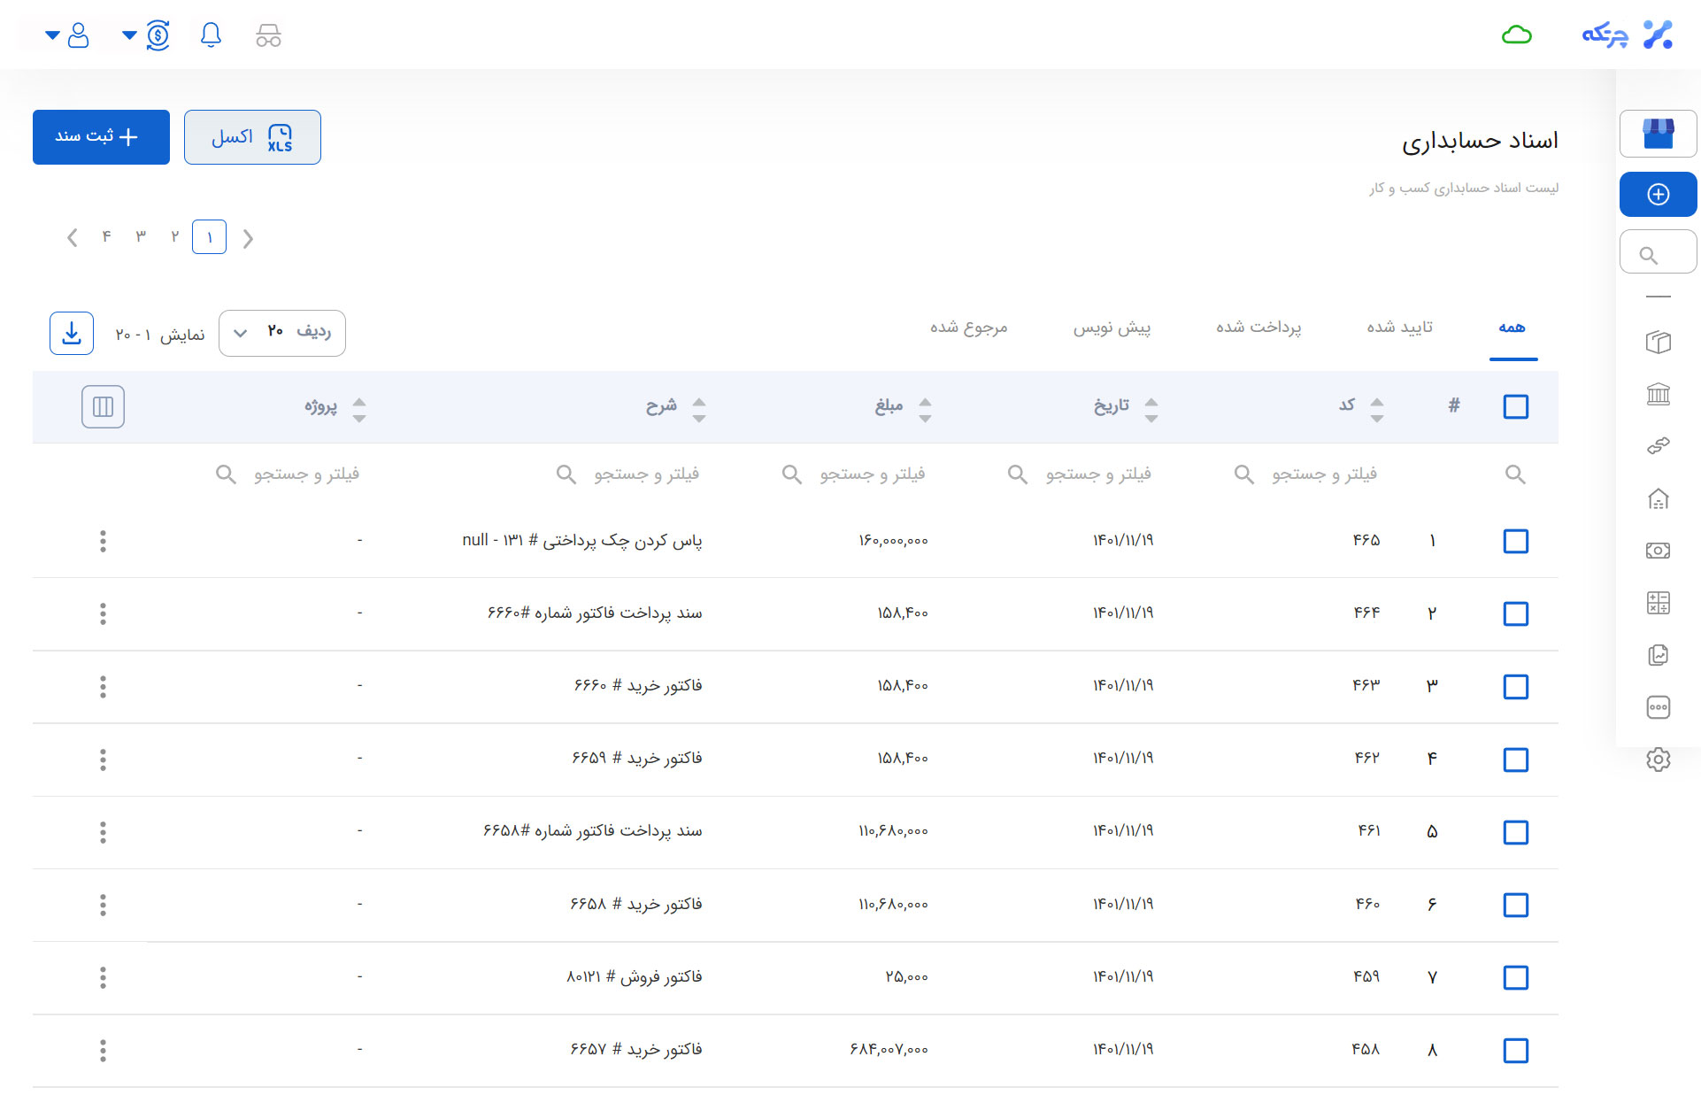Click the اکسل export button
The image size is (1701, 1095).
click(252, 136)
